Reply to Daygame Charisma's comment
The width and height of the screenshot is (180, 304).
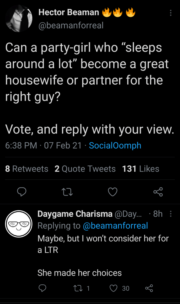pos(43,288)
